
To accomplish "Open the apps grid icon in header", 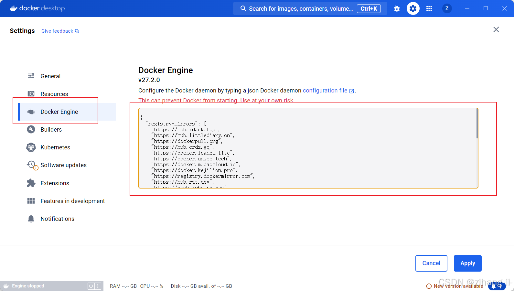I will click(x=429, y=9).
